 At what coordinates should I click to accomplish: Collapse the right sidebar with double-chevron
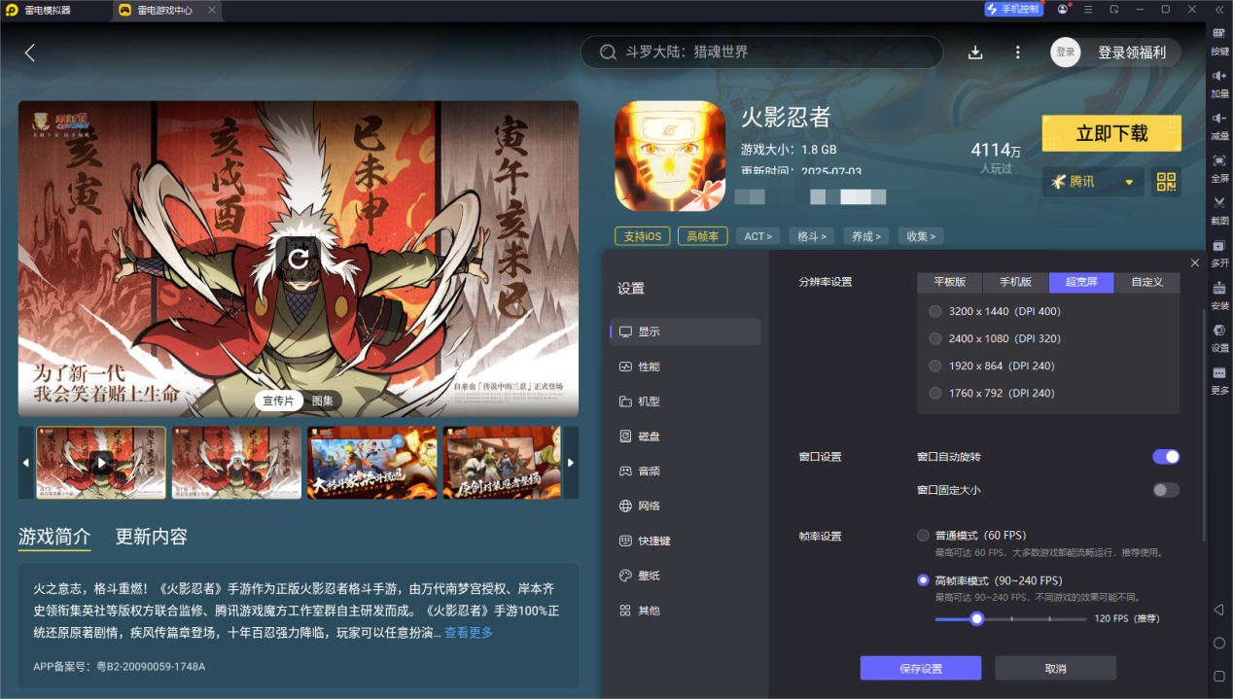(1218, 10)
